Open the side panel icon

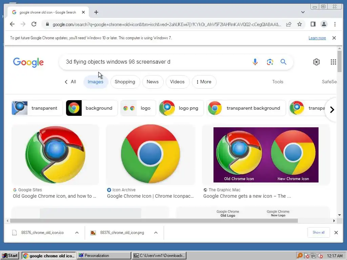point(313,24)
